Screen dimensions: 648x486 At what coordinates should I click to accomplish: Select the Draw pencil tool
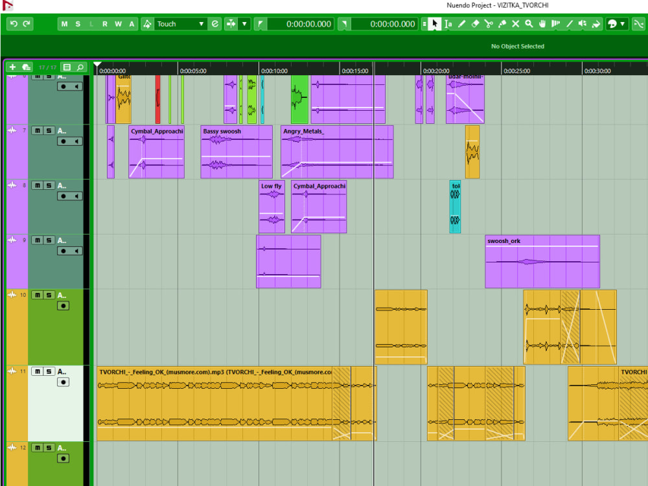click(x=461, y=24)
